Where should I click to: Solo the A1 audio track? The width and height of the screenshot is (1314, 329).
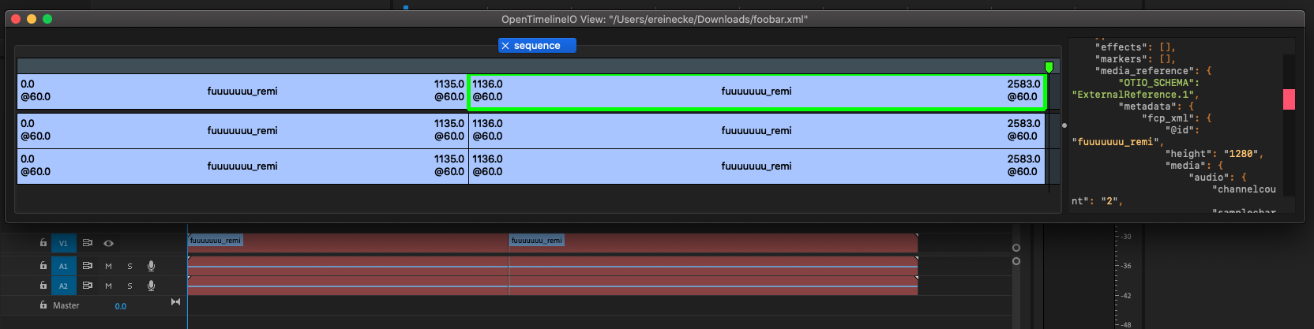tap(130, 266)
